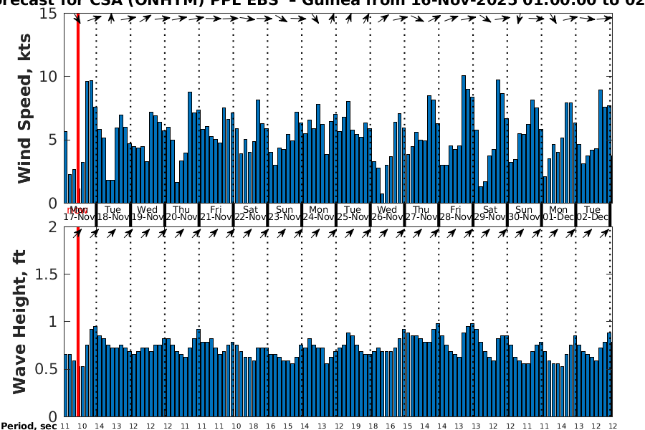Click the Sat 29-Nov date label

click(490, 214)
